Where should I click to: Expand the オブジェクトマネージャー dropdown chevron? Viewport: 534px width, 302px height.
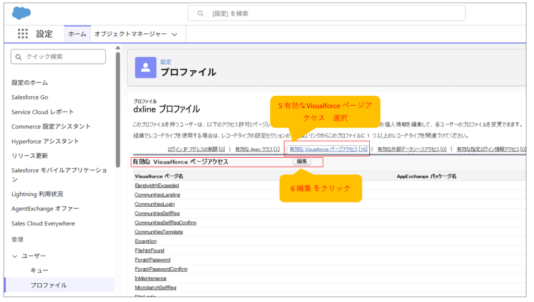[175, 34]
